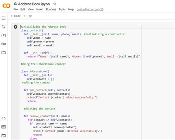Click the comment adding the contact
This screenshot has height=140, width=175.
pos(36,83)
